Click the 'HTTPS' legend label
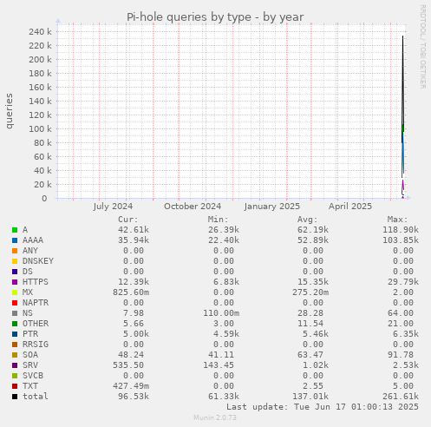This screenshot has height=427, width=431. 36,282
